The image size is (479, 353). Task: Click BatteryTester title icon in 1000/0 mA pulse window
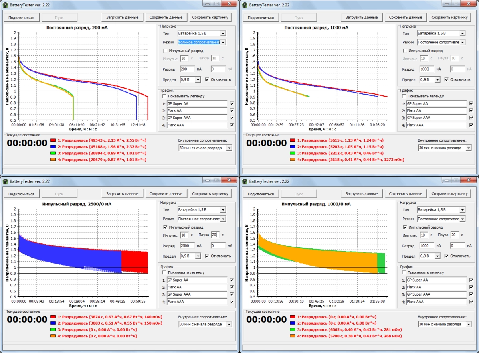tap(245, 181)
